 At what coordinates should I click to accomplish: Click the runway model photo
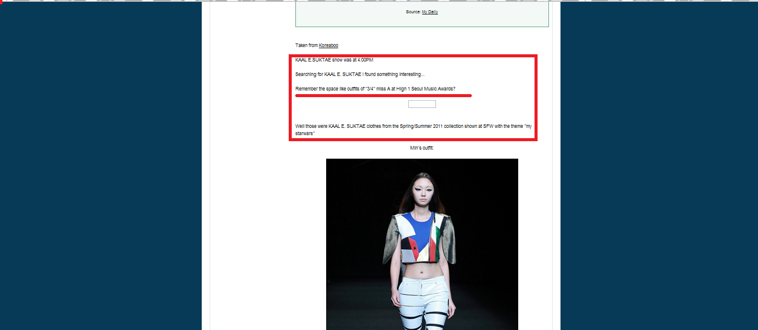422,244
